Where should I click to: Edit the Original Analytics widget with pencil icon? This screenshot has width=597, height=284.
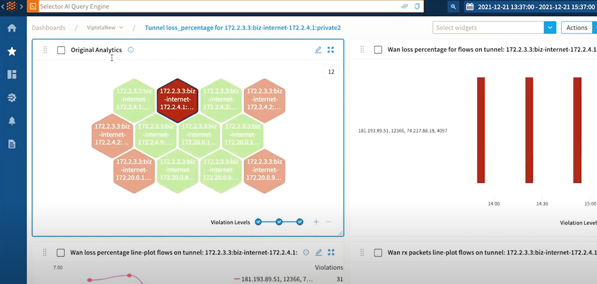(318, 50)
